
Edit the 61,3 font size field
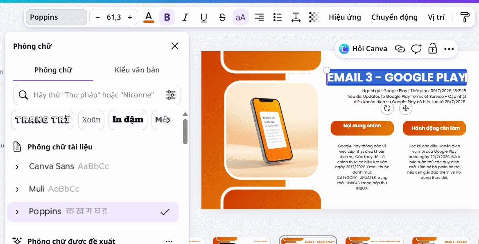114,17
